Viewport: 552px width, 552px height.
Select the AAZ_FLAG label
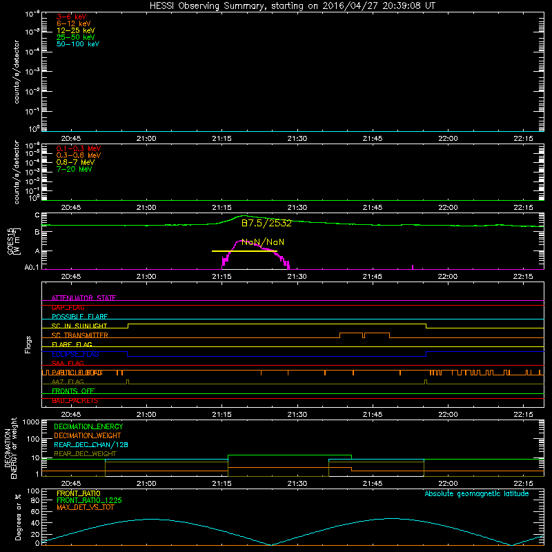pos(68,382)
